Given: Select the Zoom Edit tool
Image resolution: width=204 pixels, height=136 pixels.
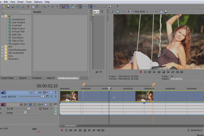Looking at the screenshot, I should pyautogui.click(x=104, y=6).
